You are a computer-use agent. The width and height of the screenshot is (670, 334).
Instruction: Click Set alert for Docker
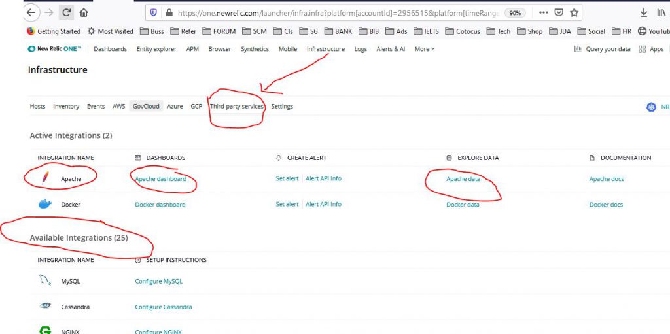287,204
